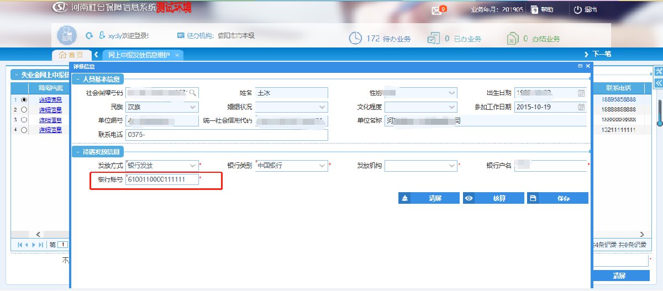Image resolution: width=663 pixels, height=291 pixels.
Task: Go to next page in grid pager
Action: 33,244
